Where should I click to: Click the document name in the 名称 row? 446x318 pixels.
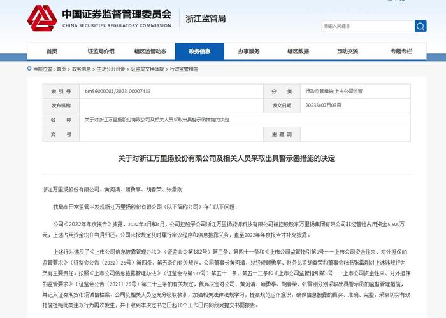[157, 120]
